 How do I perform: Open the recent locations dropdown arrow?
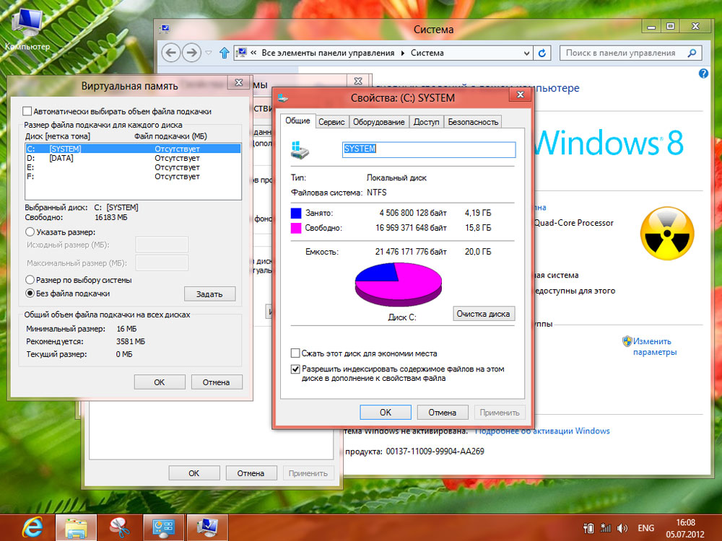tap(209, 53)
